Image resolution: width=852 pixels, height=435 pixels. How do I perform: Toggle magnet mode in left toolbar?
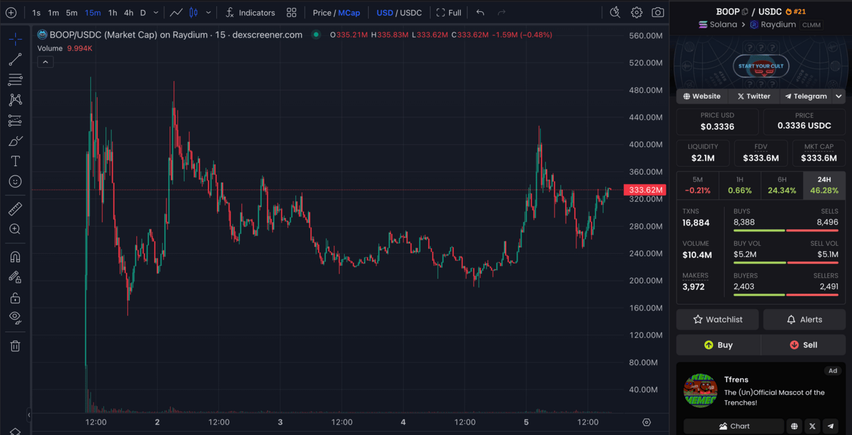point(15,257)
